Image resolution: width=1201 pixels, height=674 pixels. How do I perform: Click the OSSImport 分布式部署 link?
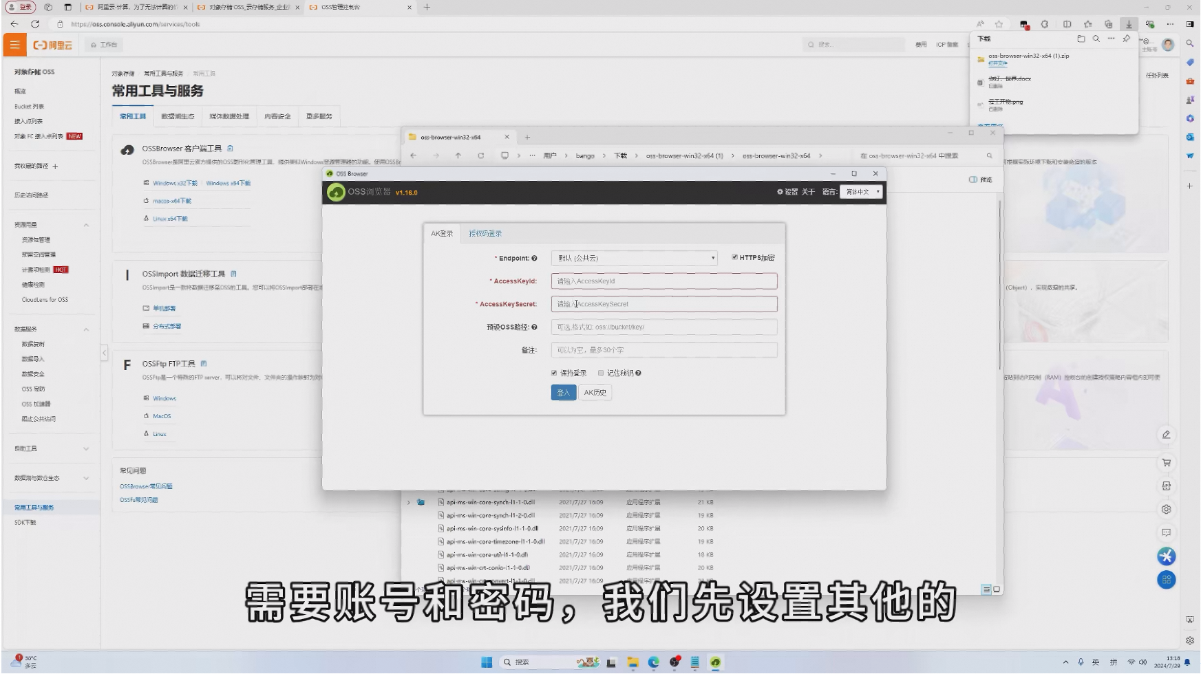(167, 327)
